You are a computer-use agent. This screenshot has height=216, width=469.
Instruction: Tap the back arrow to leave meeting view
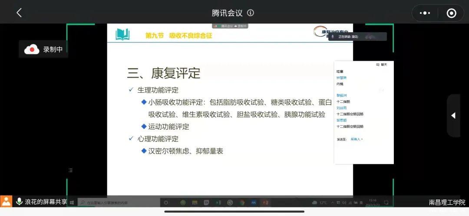pos(19,13)
